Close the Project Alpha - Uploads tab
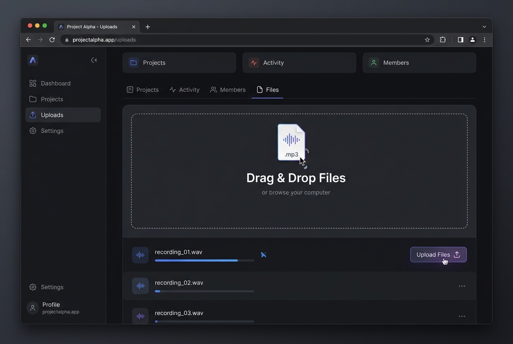 134,27
